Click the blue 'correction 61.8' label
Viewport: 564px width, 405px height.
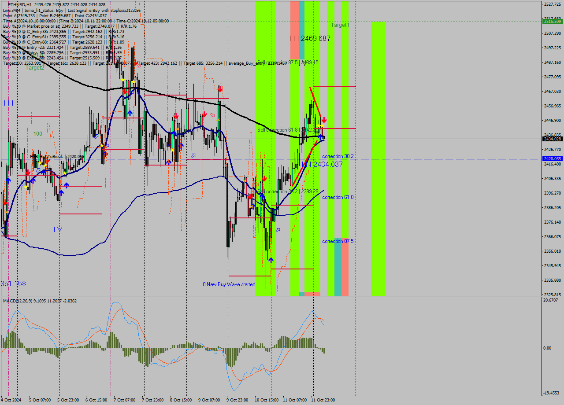pyautogui.click(x=338, y=197)
